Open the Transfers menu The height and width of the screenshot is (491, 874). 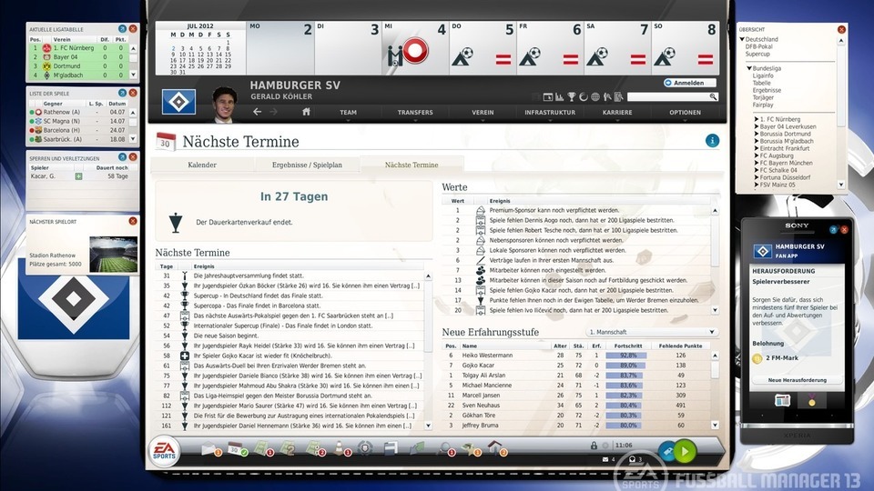point(415,113)
